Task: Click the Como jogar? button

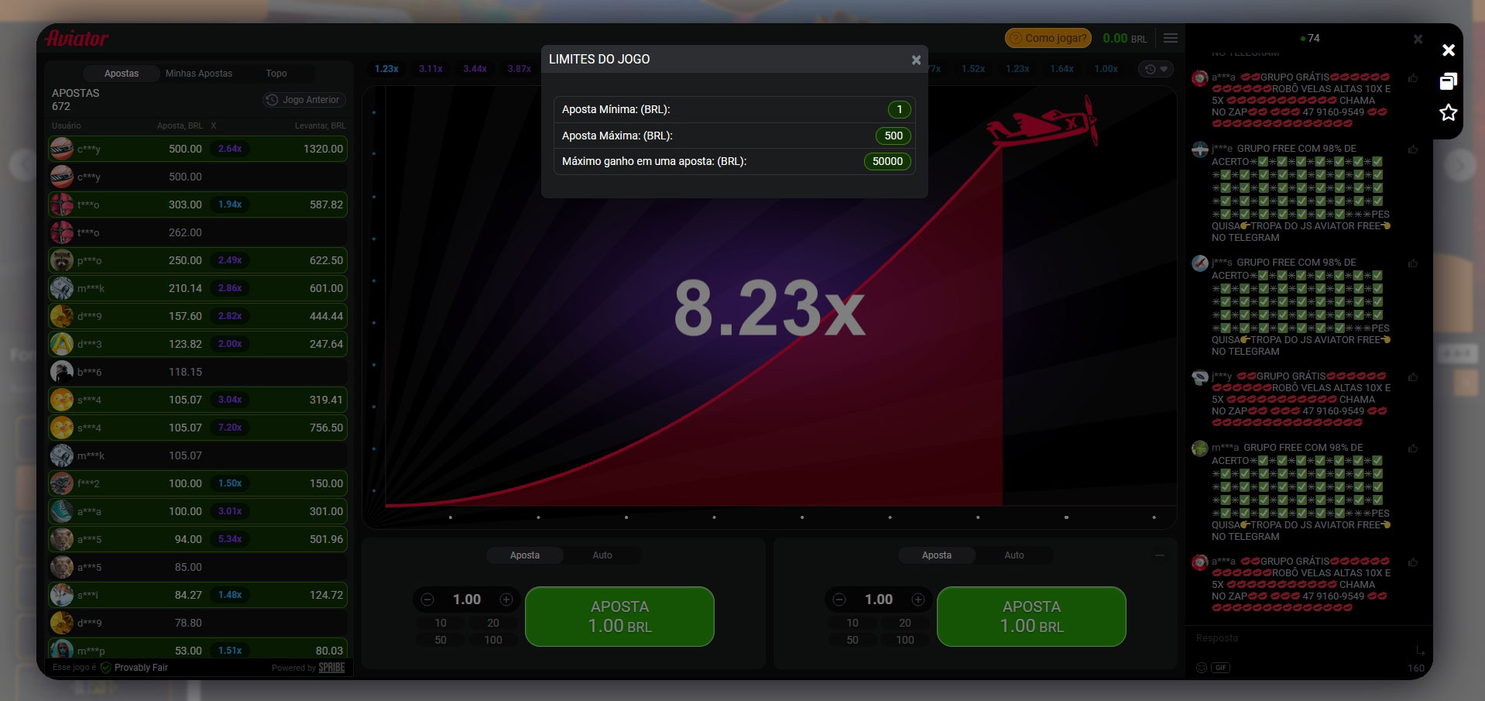Action: (x=1048, y=38)
